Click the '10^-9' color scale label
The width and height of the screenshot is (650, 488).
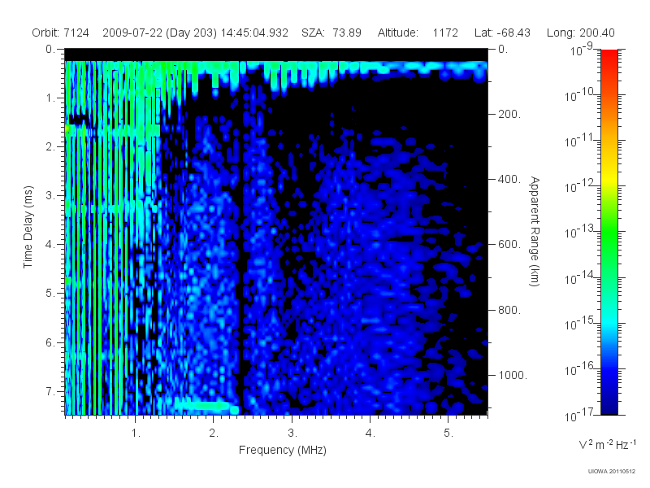(582, 50)
